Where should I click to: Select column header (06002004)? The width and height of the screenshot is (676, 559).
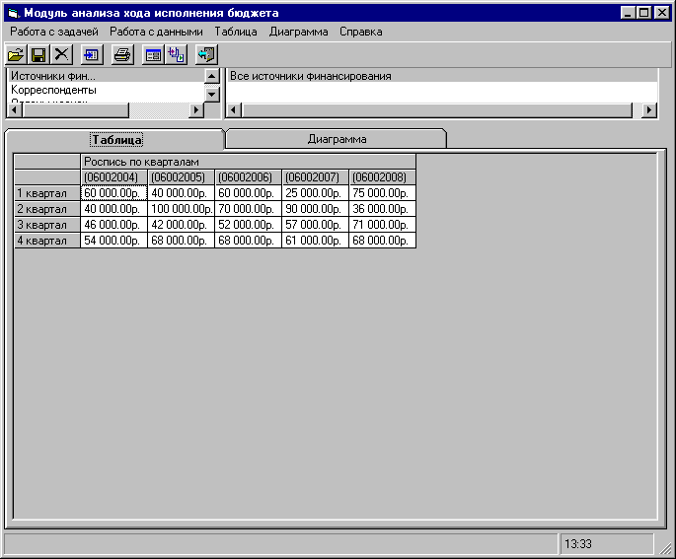(113, 177)
